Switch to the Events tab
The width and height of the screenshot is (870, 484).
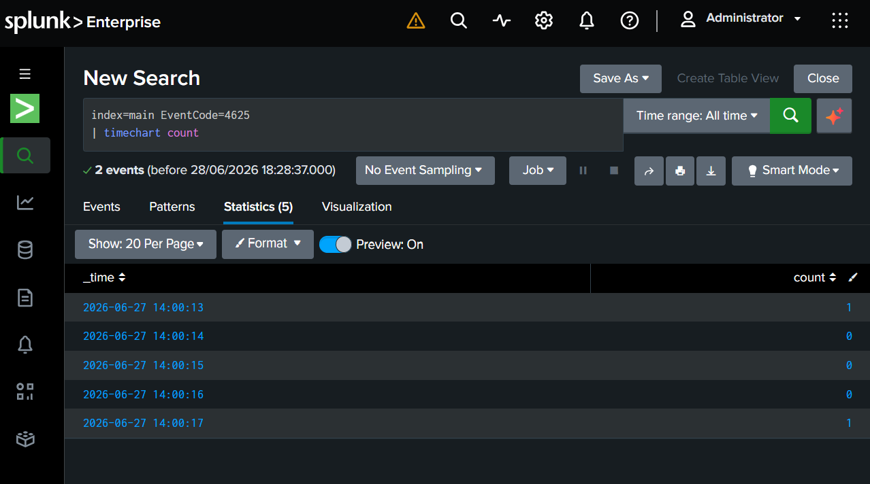[101, 207]
